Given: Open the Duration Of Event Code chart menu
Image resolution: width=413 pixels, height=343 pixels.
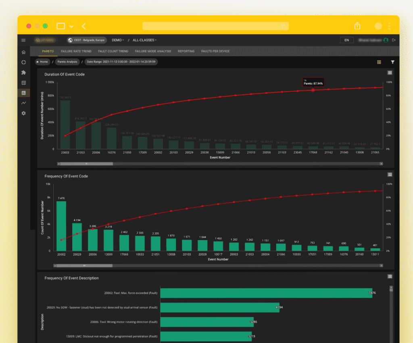Looking at the screenshot, I should coord(390,73).
